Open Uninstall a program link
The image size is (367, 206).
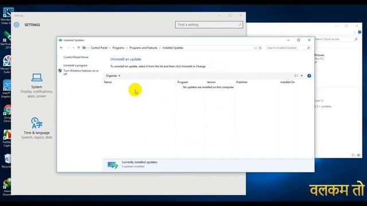[x=75, y=65]
